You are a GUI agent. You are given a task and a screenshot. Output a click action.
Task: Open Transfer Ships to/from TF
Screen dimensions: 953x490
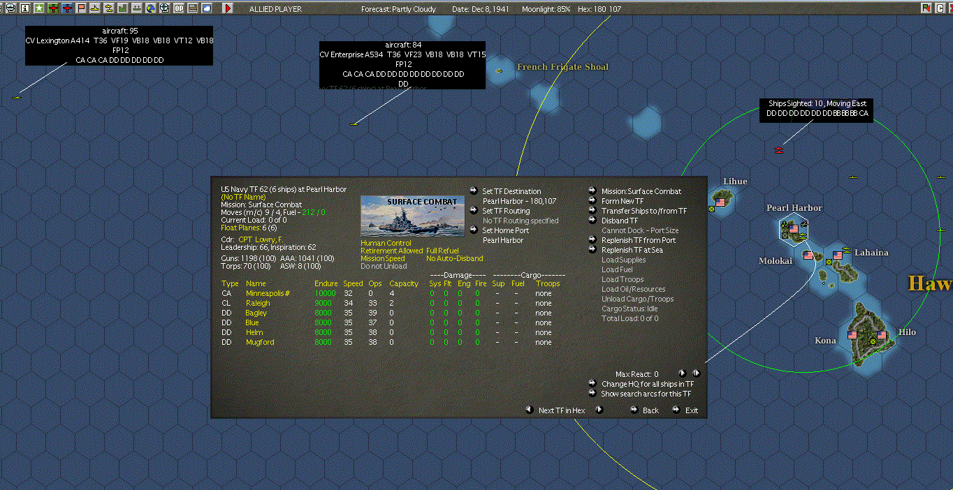[x=643, y=211]
